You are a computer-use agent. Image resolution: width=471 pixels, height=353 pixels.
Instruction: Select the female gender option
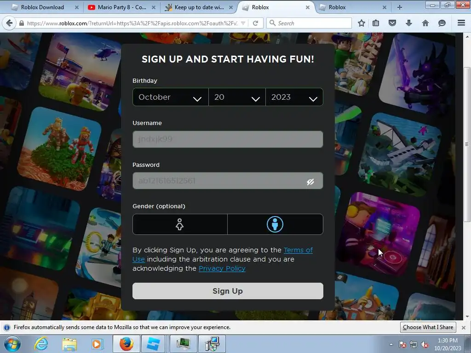pyautogui.click(x=180, y=224)
